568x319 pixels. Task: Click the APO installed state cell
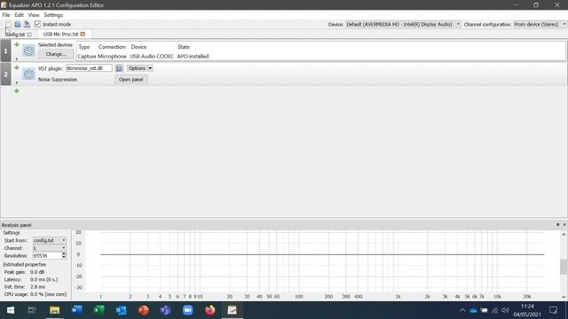click(x=193, y=56)
